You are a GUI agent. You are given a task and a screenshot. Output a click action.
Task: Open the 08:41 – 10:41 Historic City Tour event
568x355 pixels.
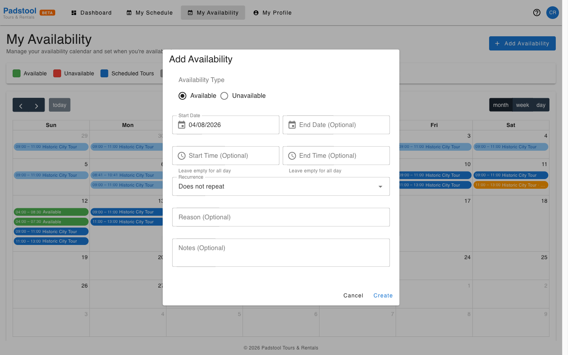tap(127, 175)
